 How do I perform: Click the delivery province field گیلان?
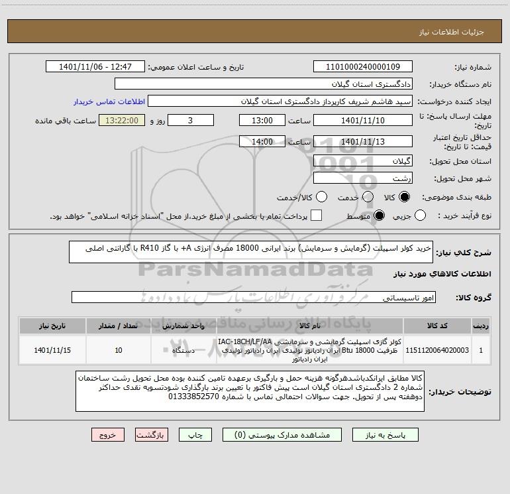click(363, 161)
